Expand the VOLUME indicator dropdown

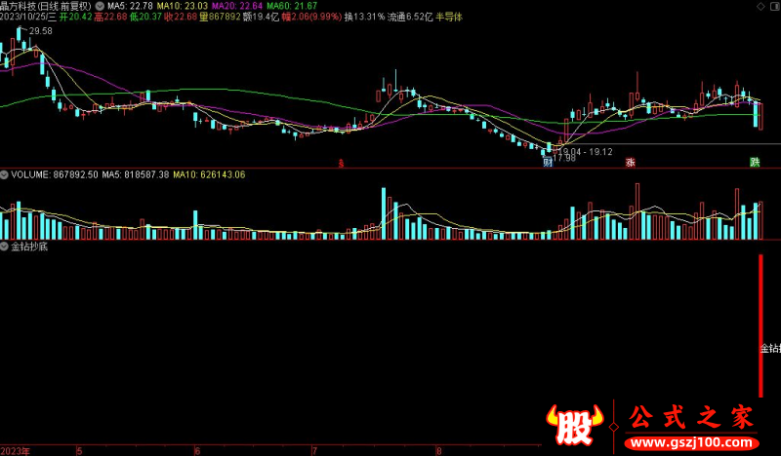click(x=4, y=174)
